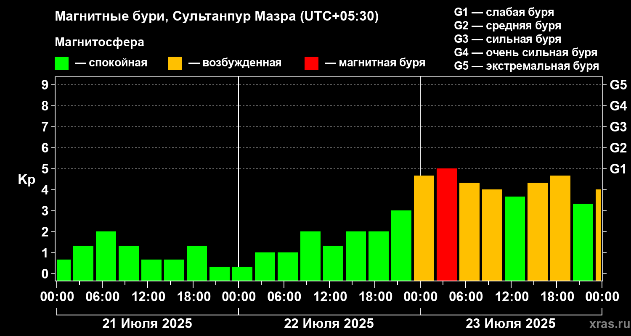This screenshot has width=631, height=336.
Task: Click the tallest green bar on 22 Июля
Action: pyautogui.click(x=401, y=245)
